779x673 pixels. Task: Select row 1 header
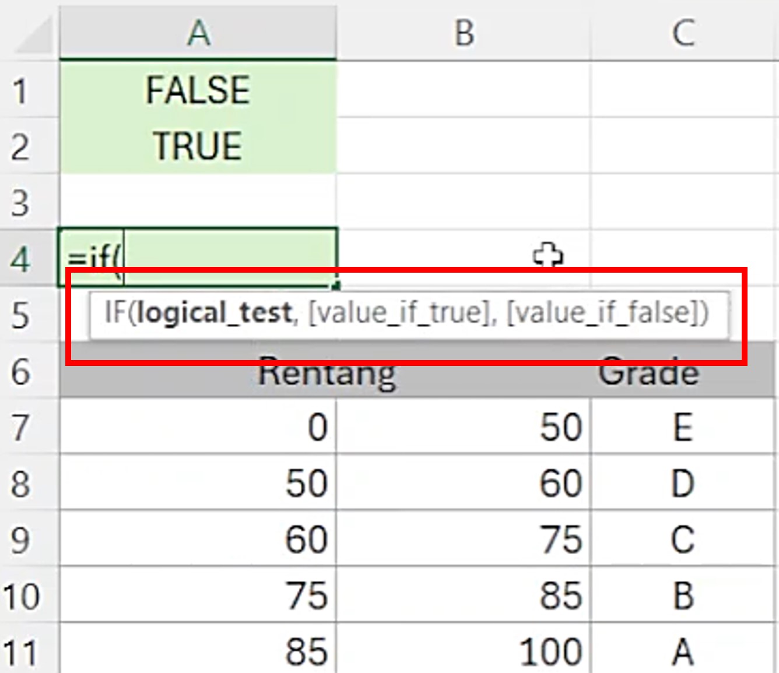click(20, 91)
